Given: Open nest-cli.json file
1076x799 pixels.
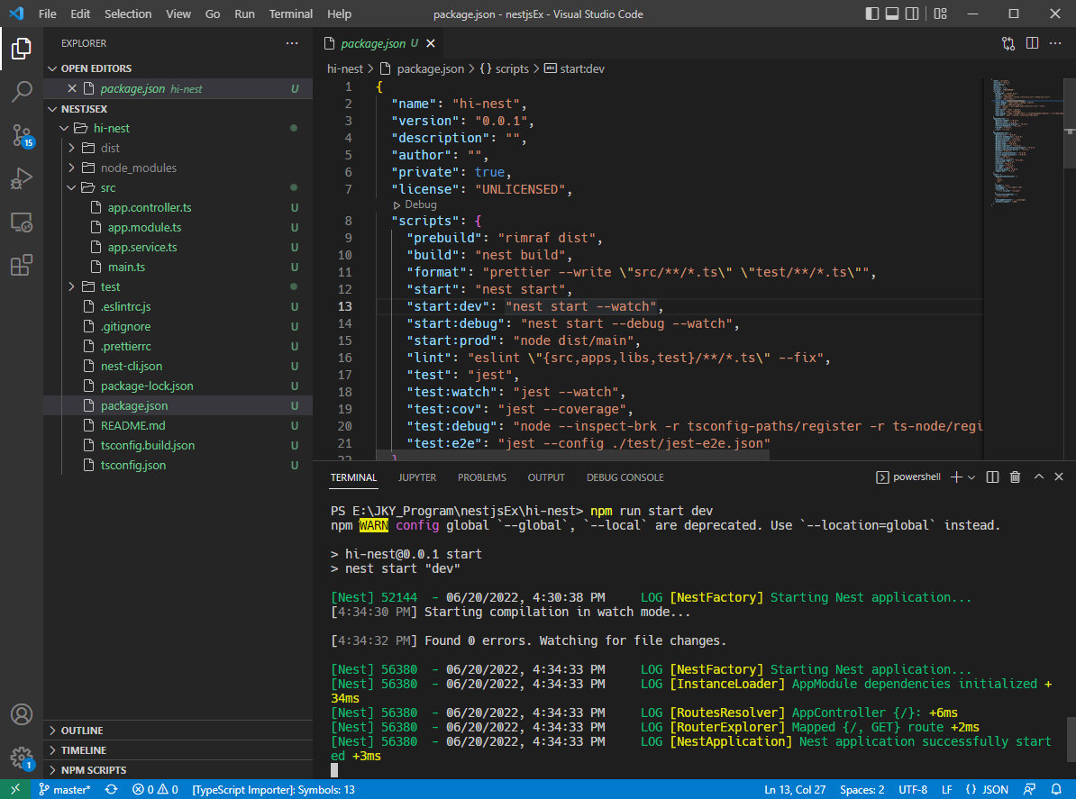Looking at the screenshot, I should pos(178,367).
